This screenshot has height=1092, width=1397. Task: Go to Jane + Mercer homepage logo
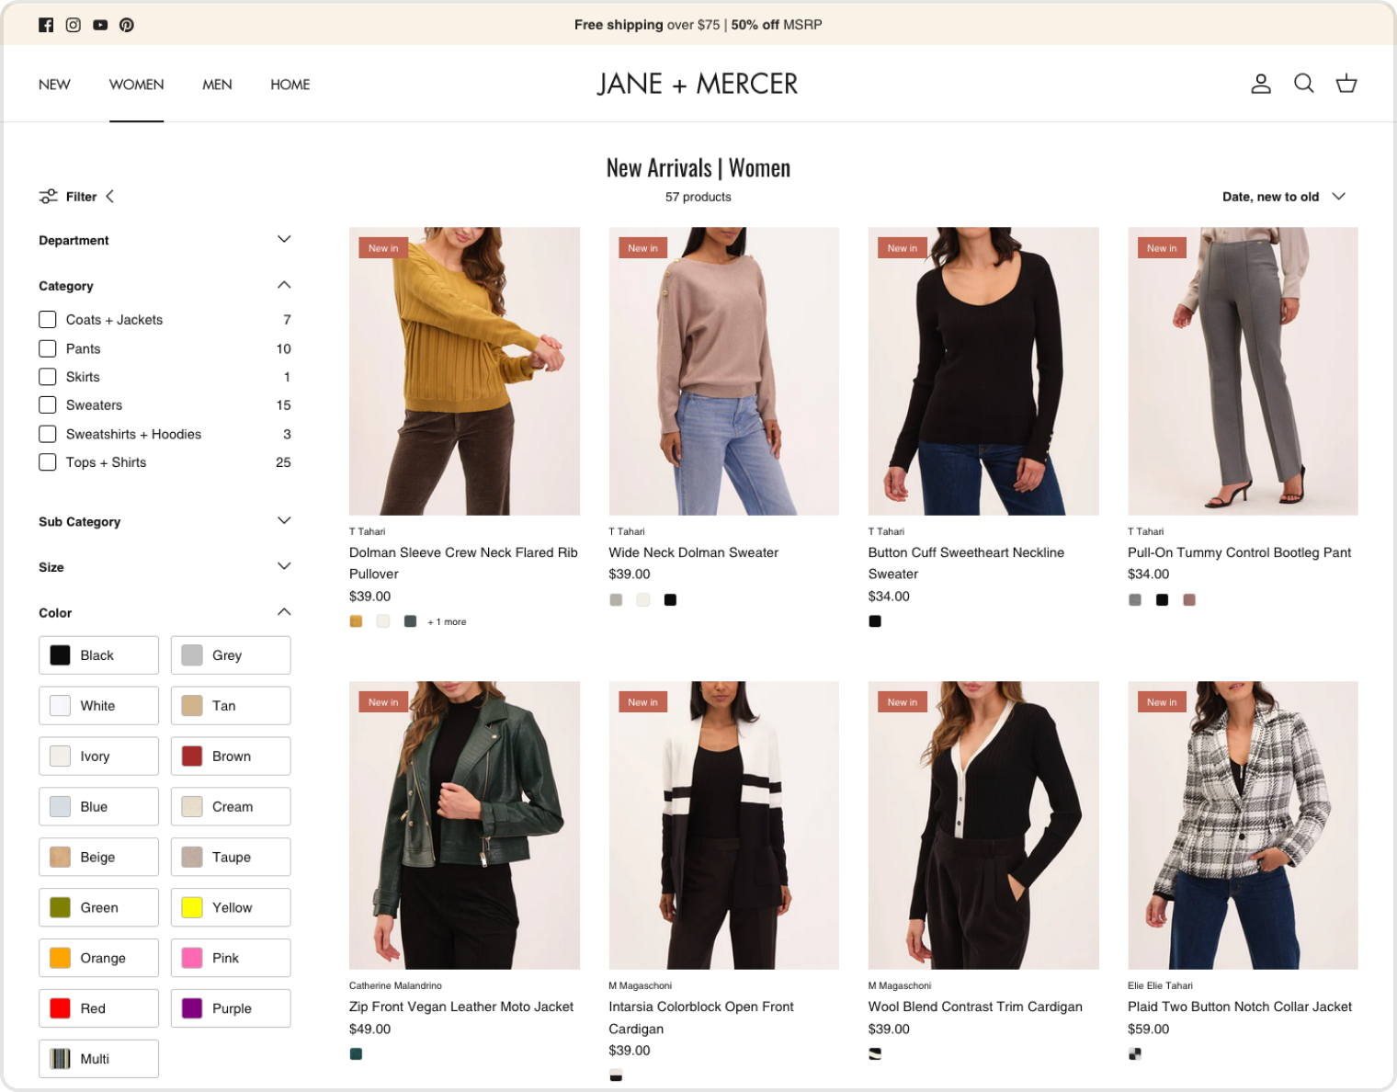click(698, 84)
